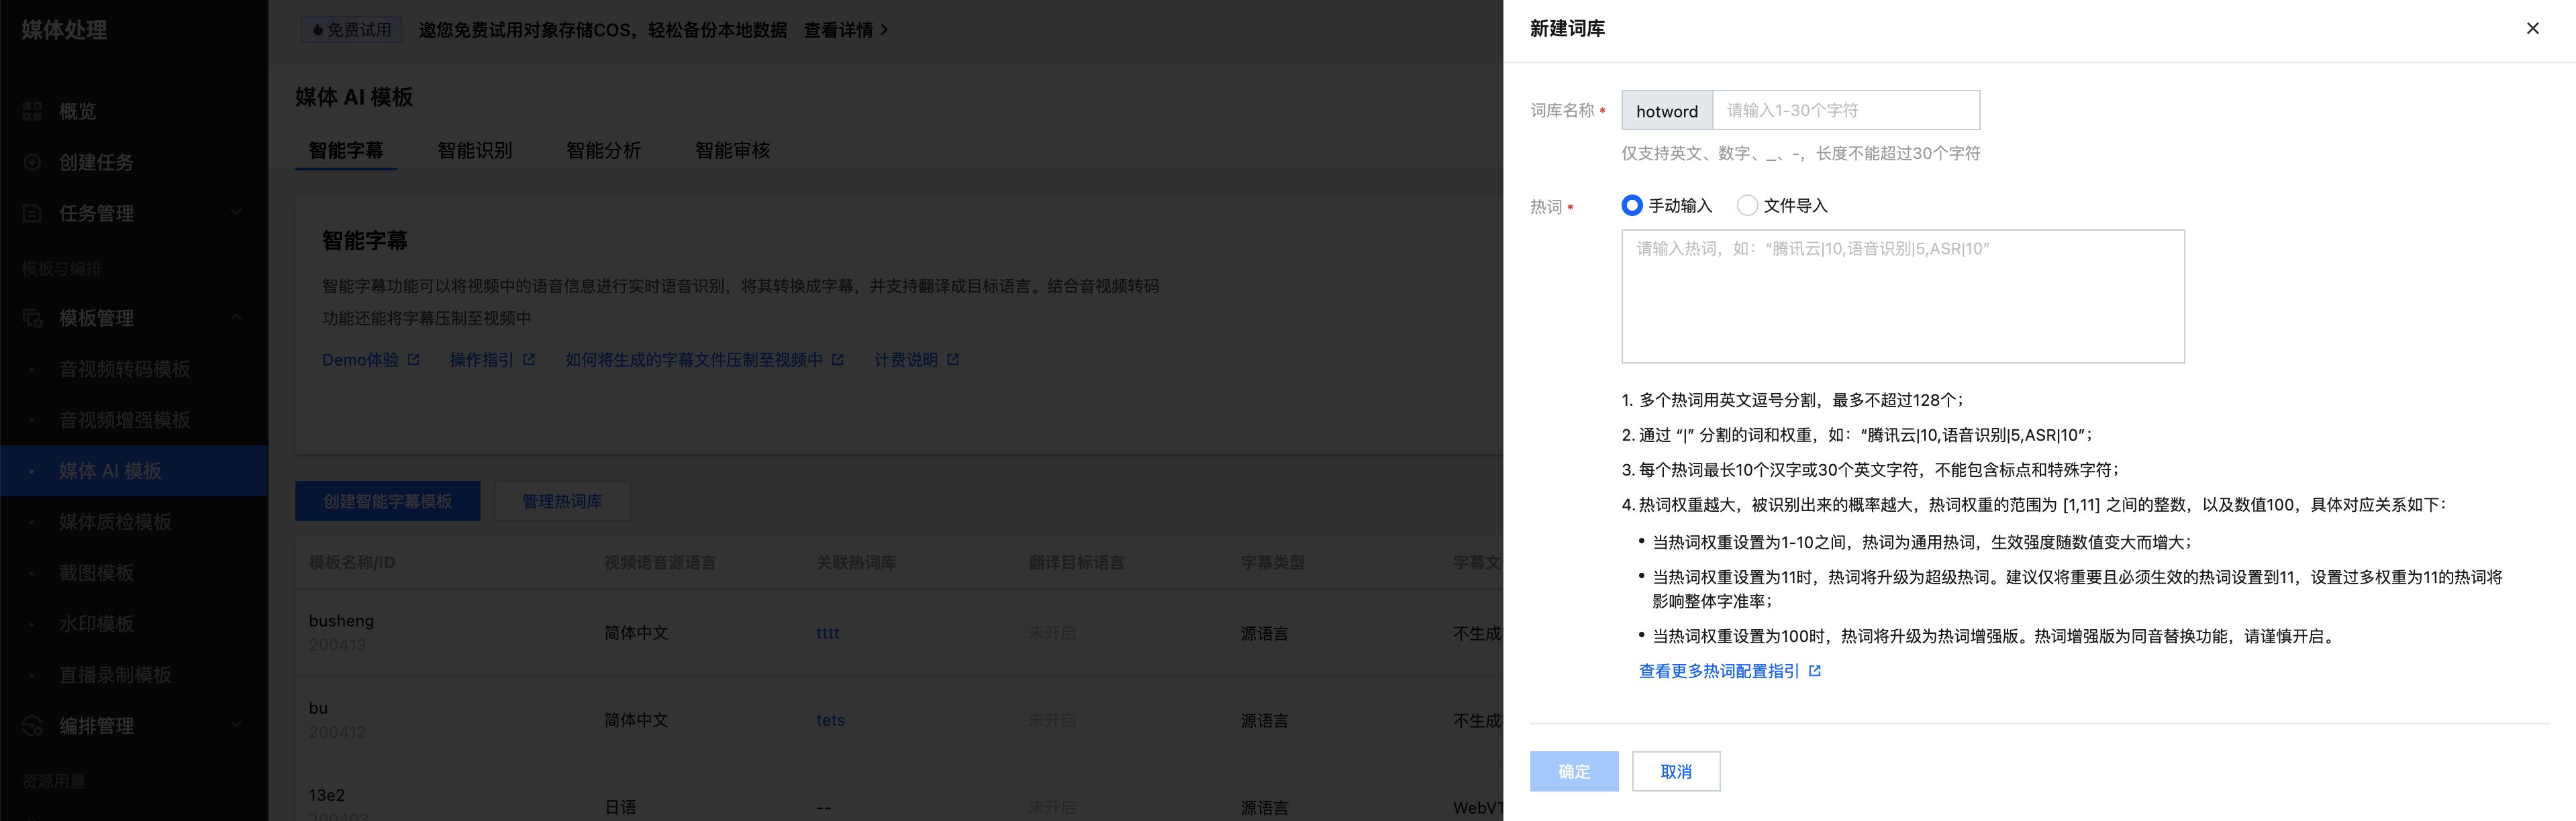
Task: Open 操作指引 link
Action: click(482, 360)
